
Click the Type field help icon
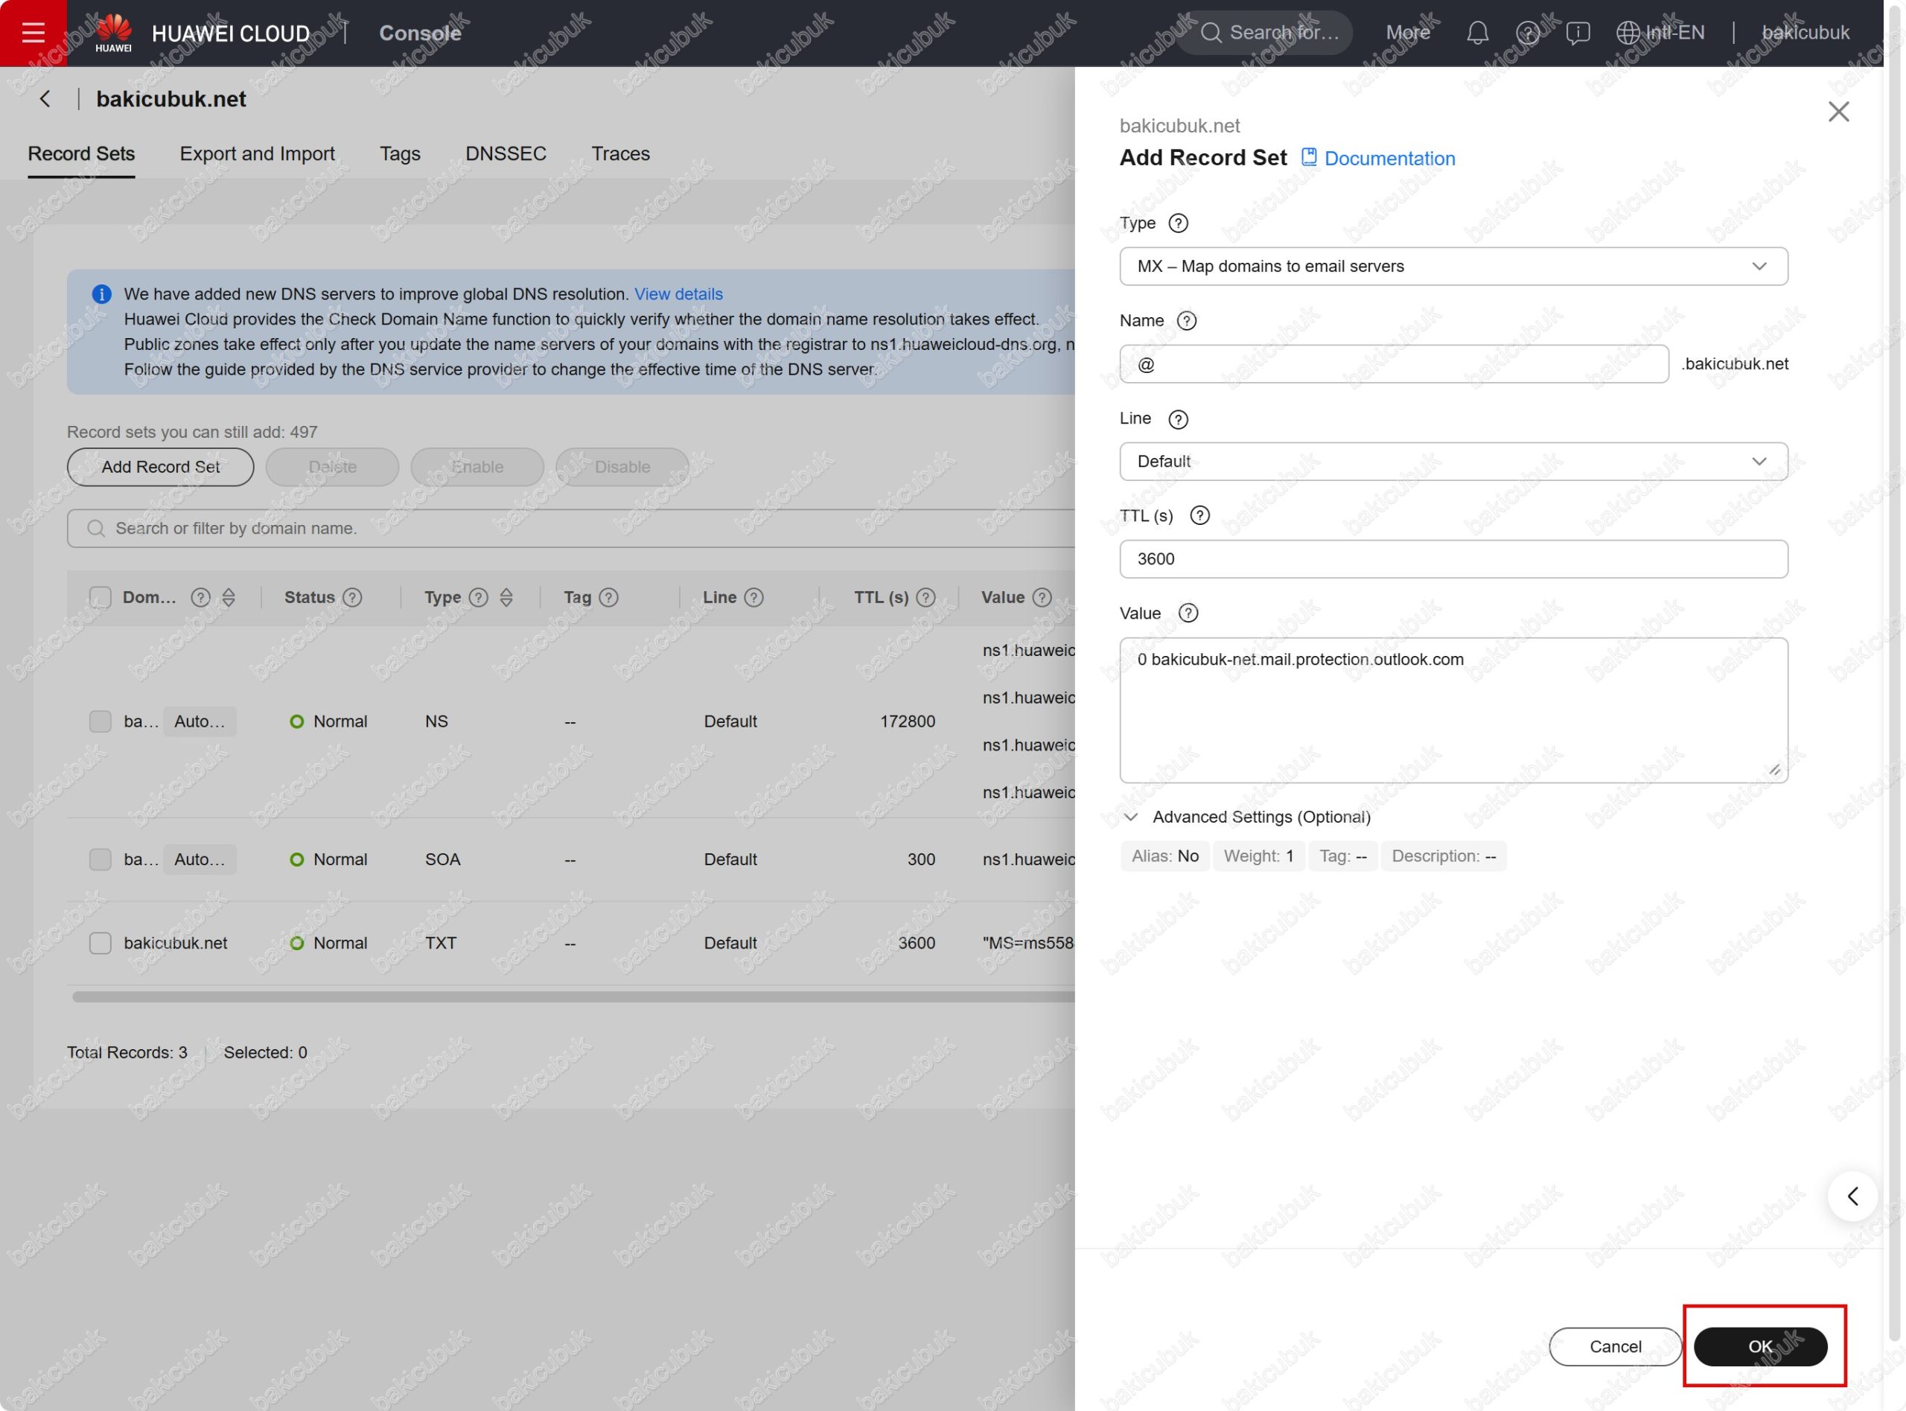pos(1178,223)
